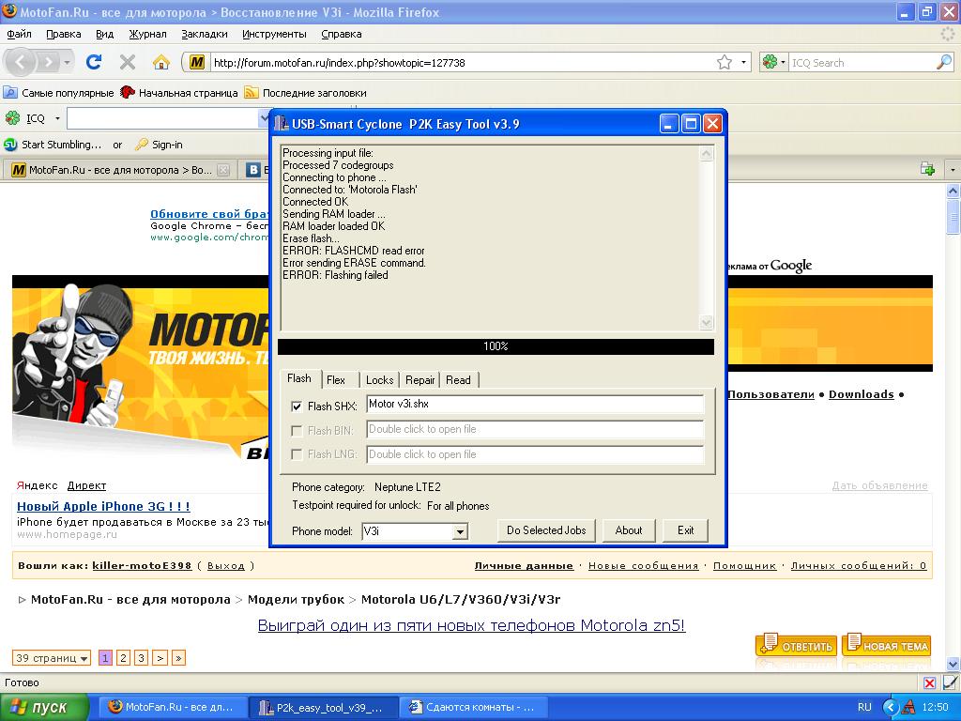Open the Журнал menu
This screenshot has height=721, width=961.
[147, 34]
